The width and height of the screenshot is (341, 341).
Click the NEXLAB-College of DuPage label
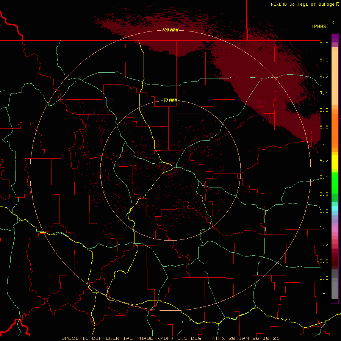[x=302, y=4]
